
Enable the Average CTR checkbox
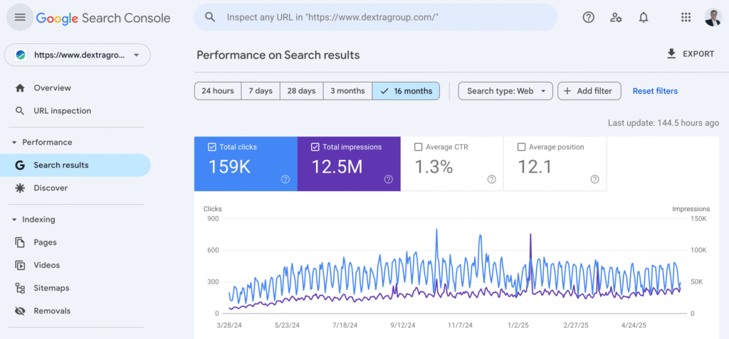[418, 146]
